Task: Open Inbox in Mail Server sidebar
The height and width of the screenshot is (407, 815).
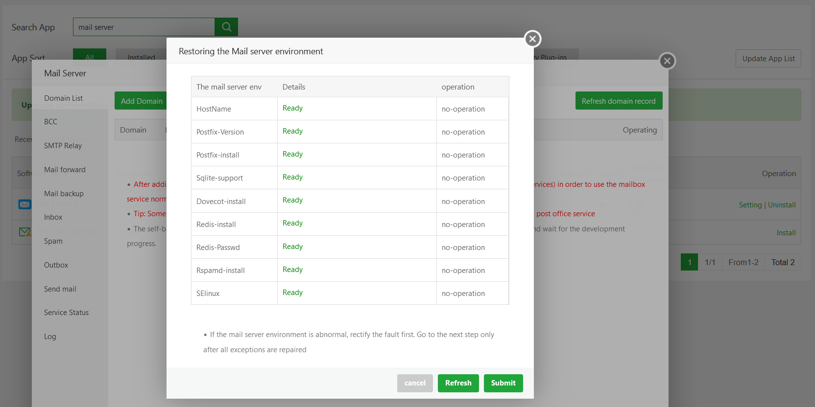Action: click(x=53, y=217)
